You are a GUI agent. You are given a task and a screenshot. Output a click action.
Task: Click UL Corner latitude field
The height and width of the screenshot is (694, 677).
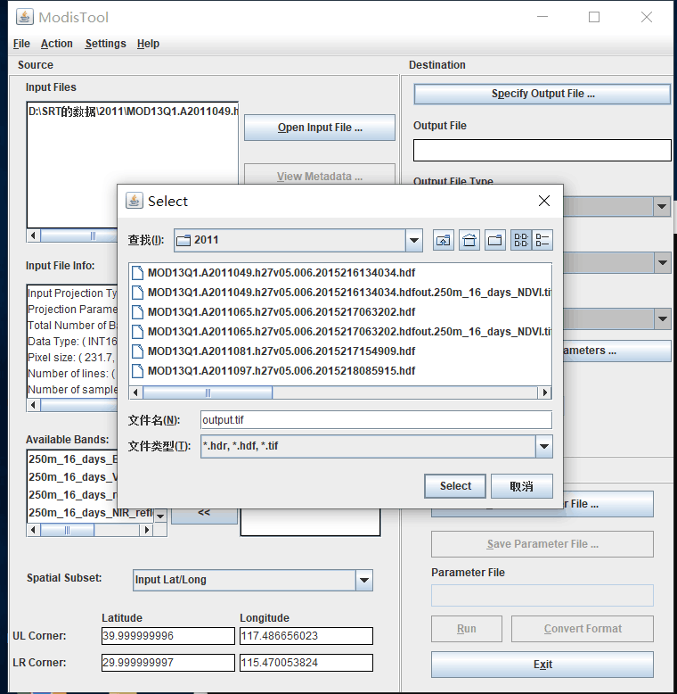pyautogui.click(x=168, y=636)
